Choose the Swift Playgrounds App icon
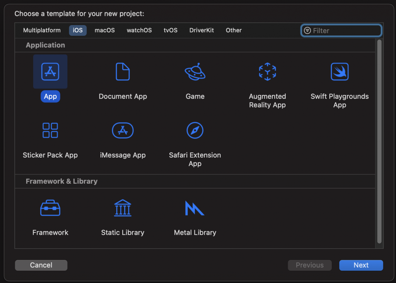Screen dimensions: 396x283 coord(340,72)
